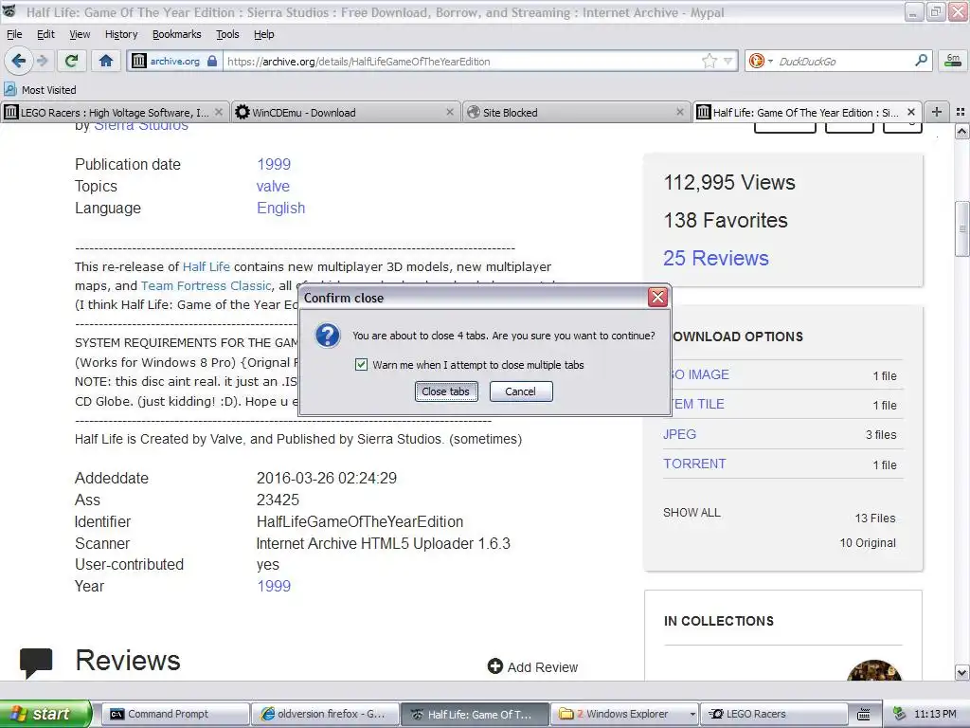Close the Site Blocked tab

point(680,112)
